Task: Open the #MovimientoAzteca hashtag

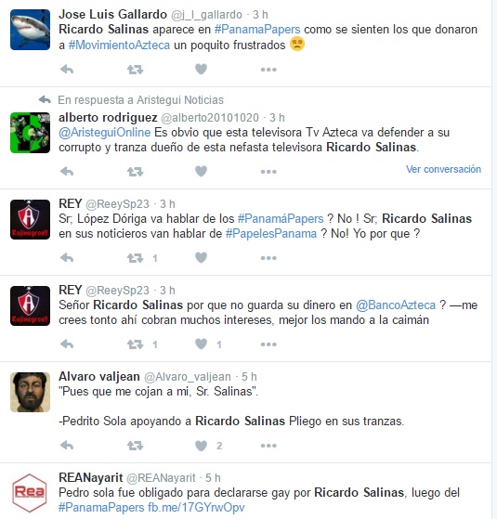Action: (x=119, y=45)
